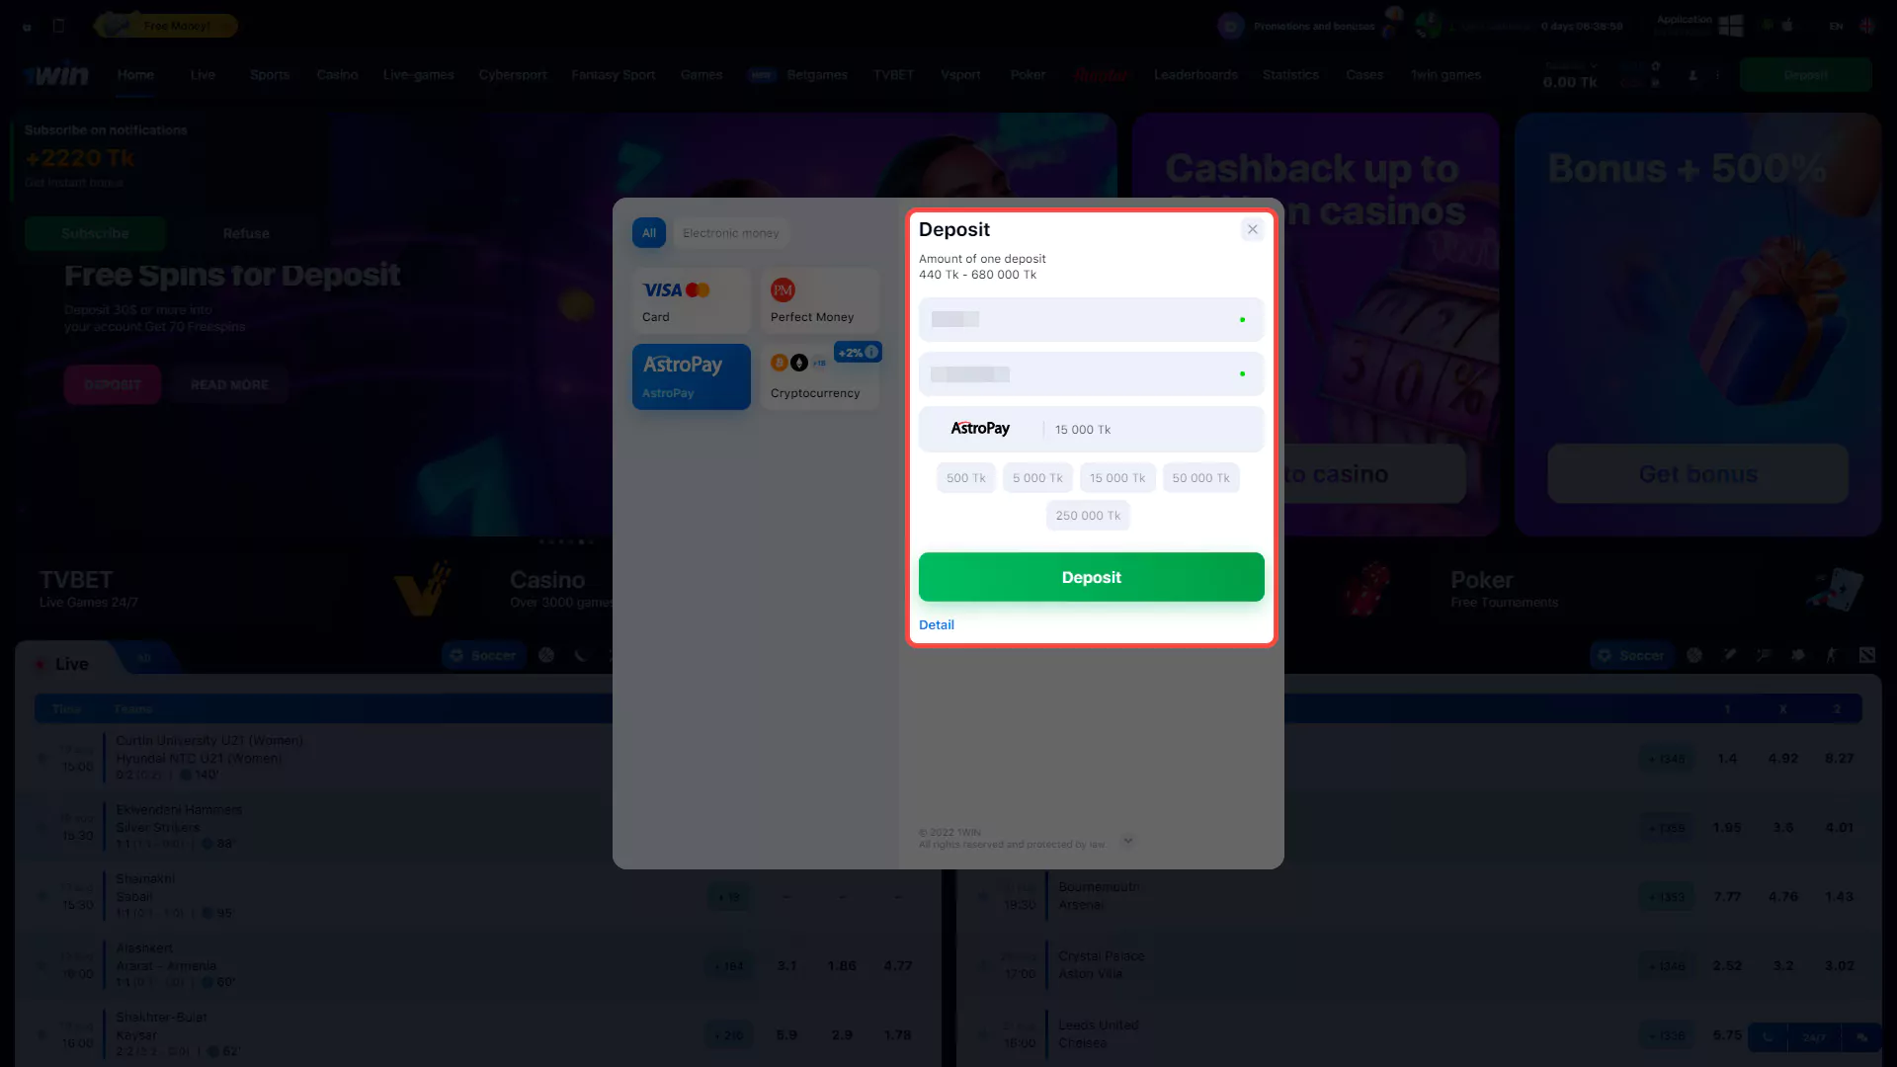Select the Electronic Money tab filter
This screenshot has height=1067, width=1897.
731,232
